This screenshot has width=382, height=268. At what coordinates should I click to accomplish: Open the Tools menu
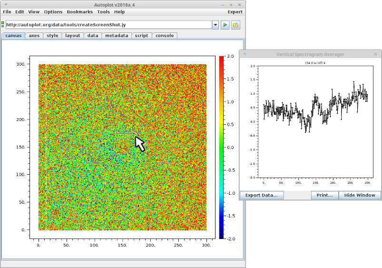(x=103, y=12)
